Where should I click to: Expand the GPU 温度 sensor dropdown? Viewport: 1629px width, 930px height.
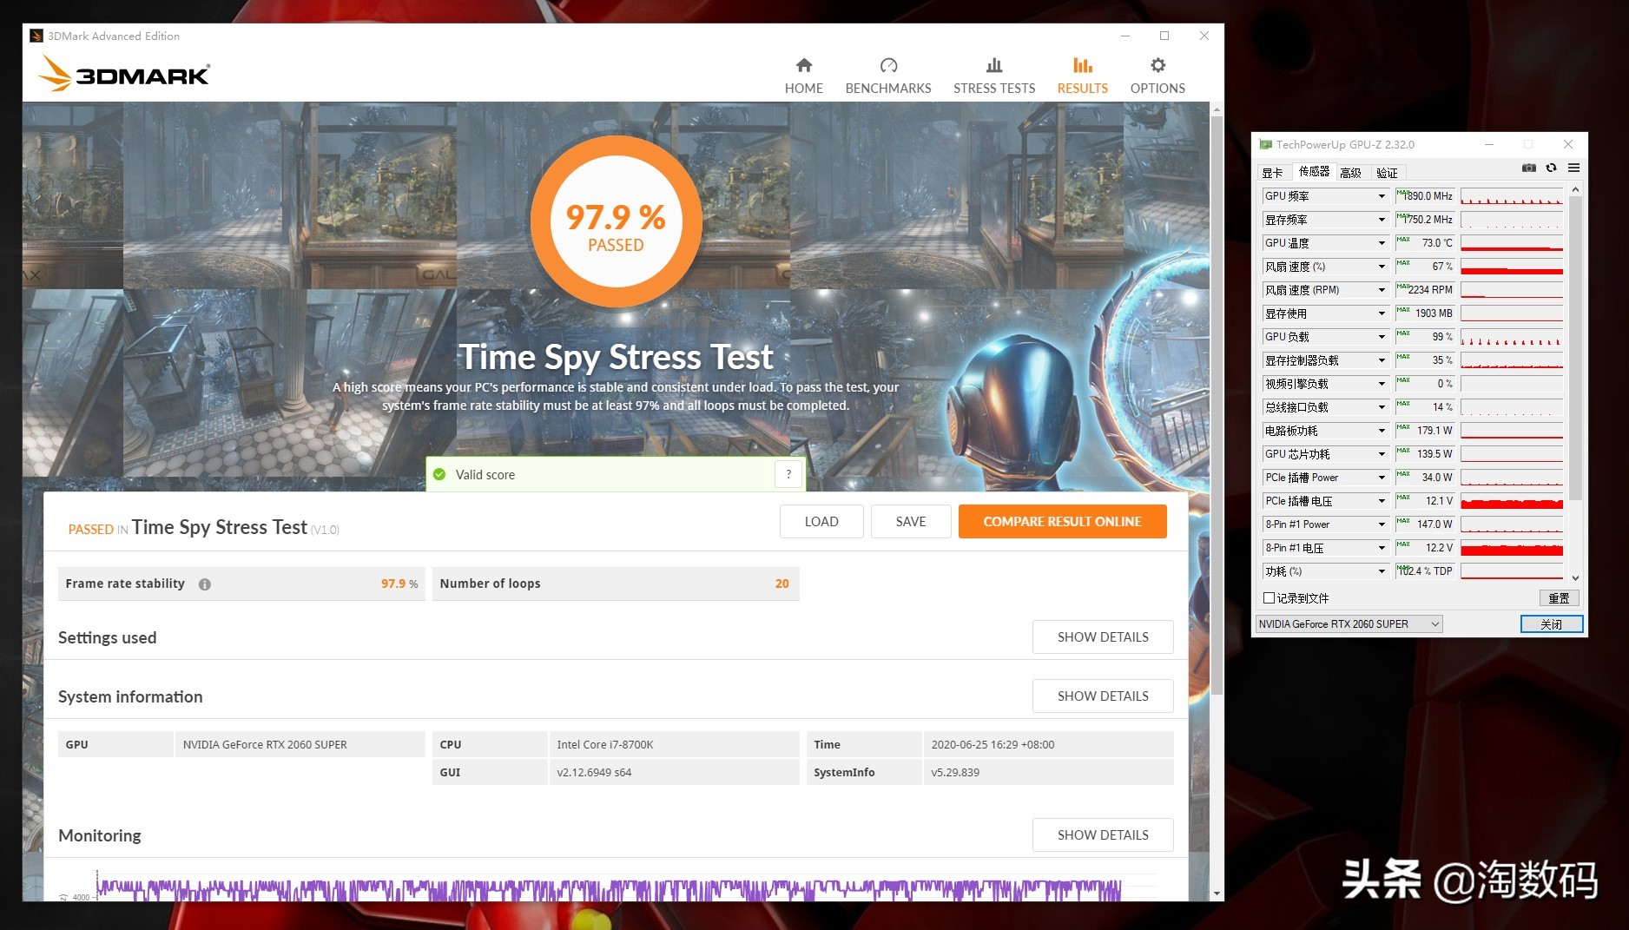tap(1381, 243)
